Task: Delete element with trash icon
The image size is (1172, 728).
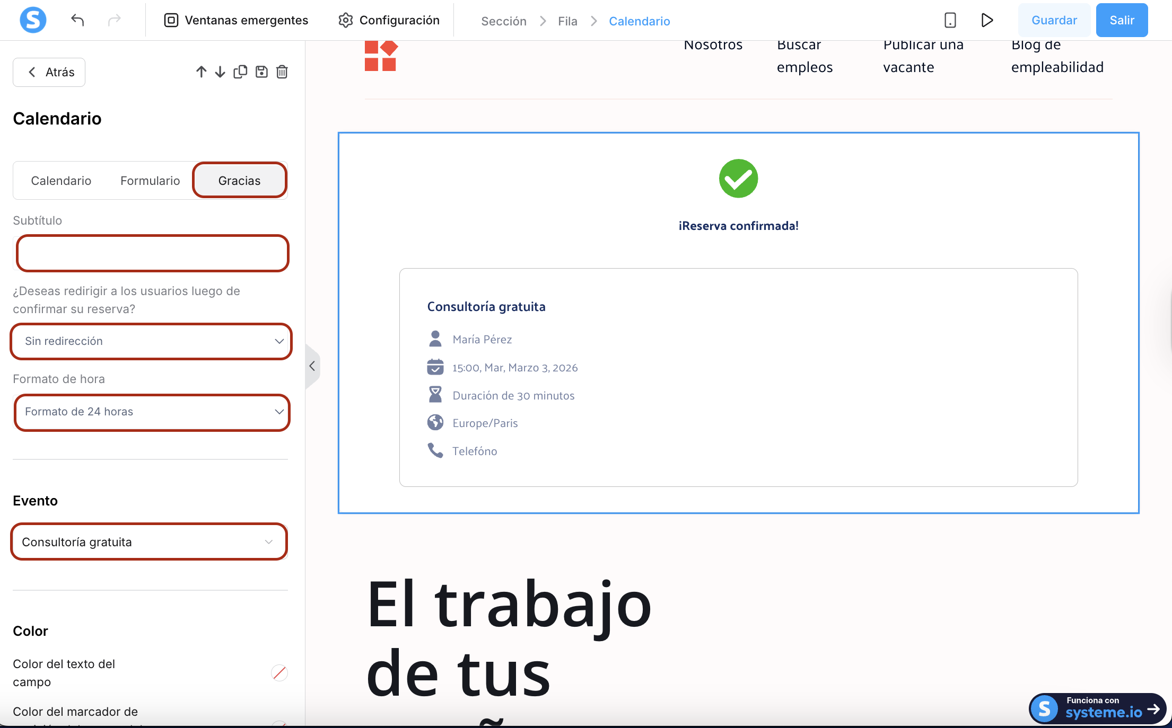Action: [x=282, y=72]
